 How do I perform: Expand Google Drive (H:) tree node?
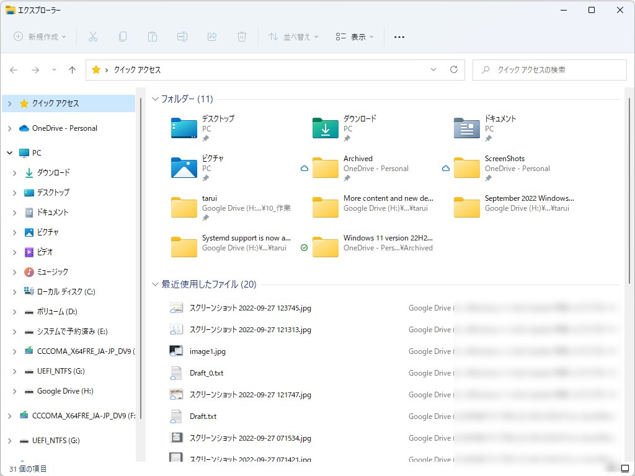pyautogui.click(x=15, y=391)
